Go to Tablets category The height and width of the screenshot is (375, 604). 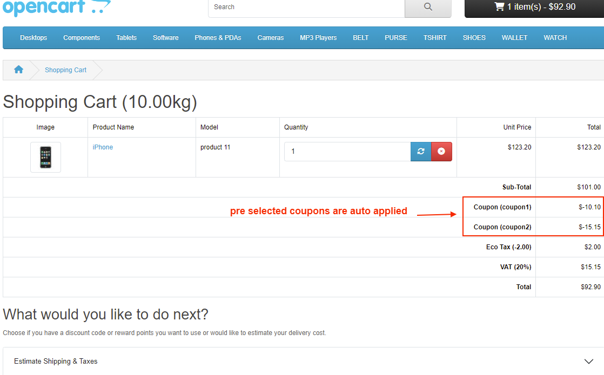coord(126,38)
